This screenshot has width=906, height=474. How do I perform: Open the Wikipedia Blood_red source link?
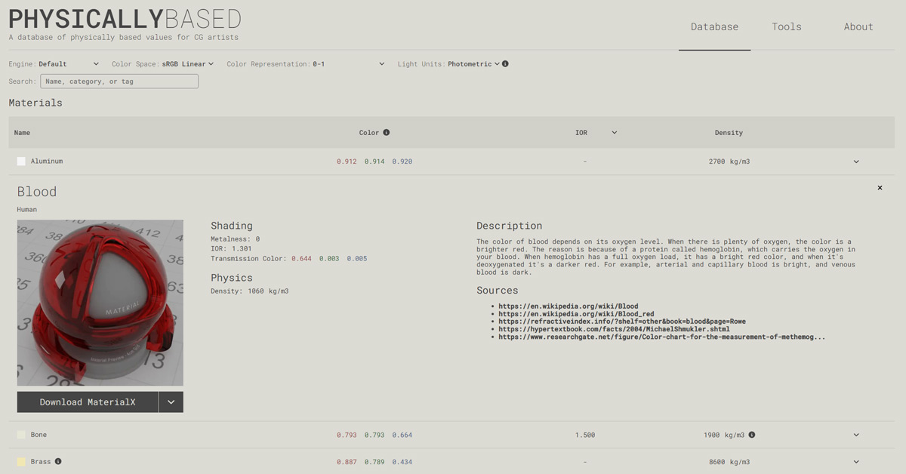tap(575, 314)
